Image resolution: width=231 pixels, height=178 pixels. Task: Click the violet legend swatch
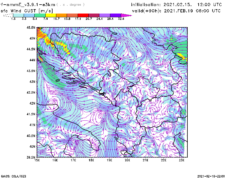[x=115, y=15]
